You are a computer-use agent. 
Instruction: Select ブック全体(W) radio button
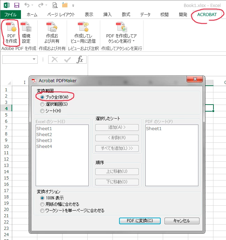coord(42,97)
